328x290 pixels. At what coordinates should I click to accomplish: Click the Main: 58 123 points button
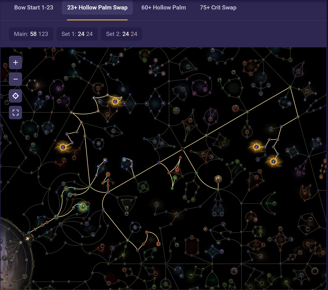[x=31, y=34]
